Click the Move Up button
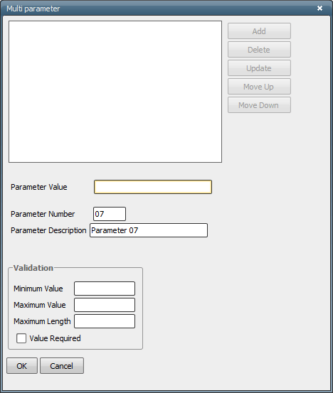333x393 pixels. [259, 87]
